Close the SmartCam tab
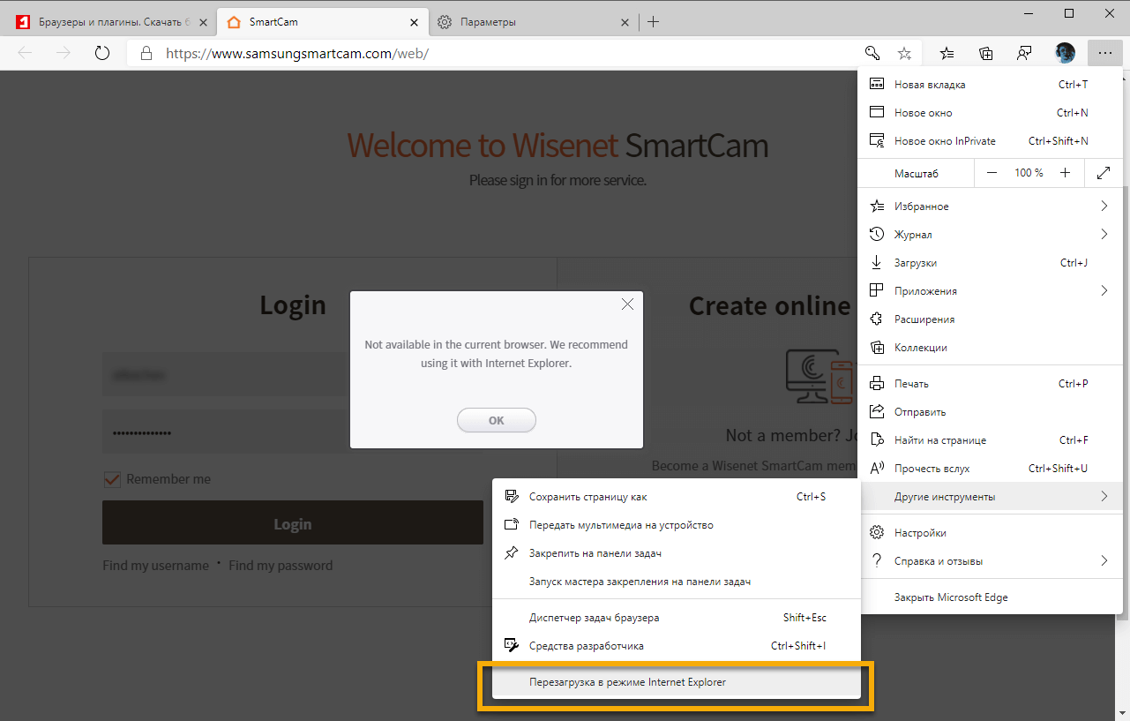The width and height of the screenshot is (1130, 721). [414, 22]
